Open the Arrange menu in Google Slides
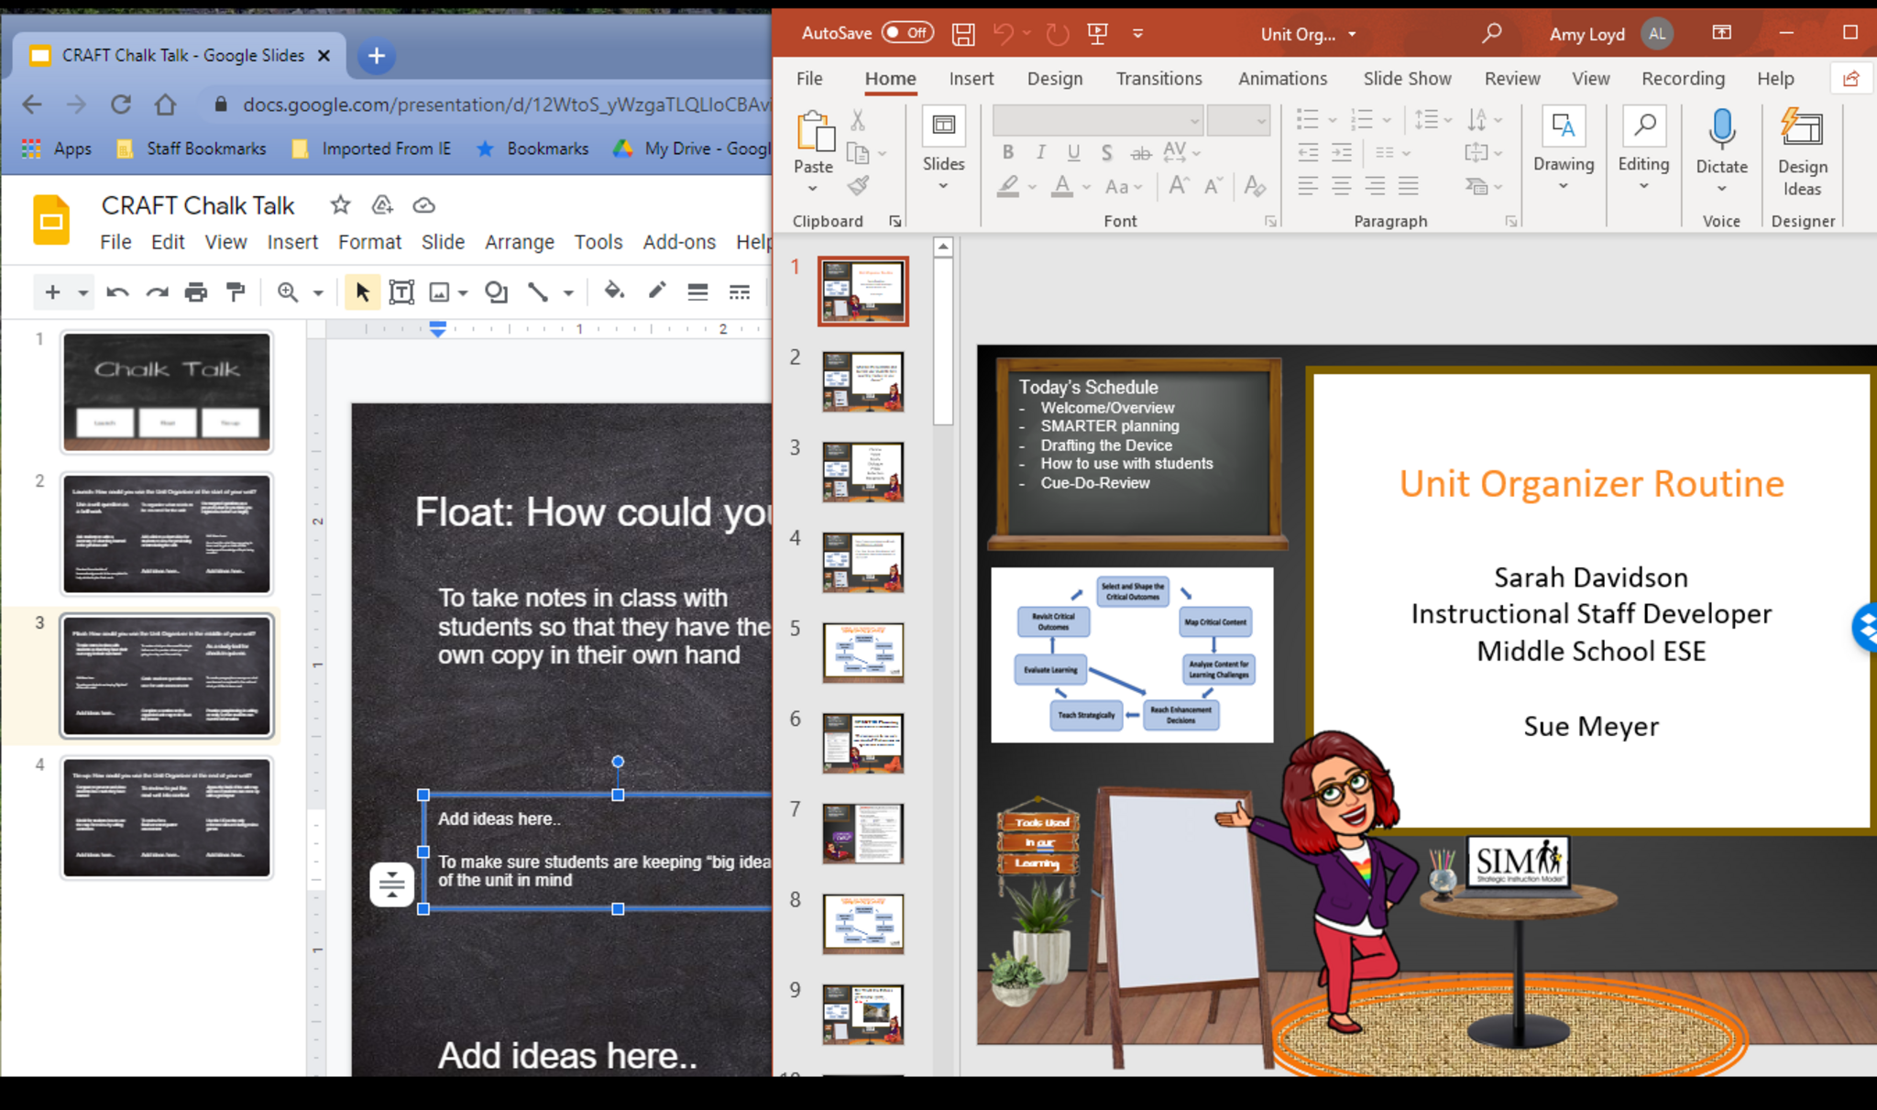1877x1110 pixels. [x=519, y=242]
